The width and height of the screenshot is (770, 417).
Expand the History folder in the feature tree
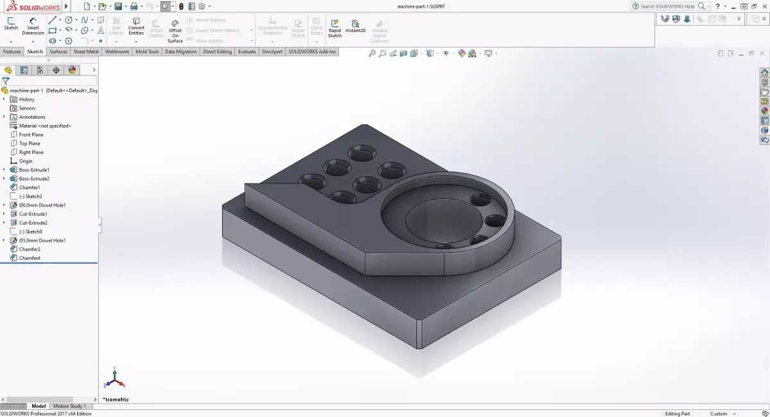click(4, 99)
